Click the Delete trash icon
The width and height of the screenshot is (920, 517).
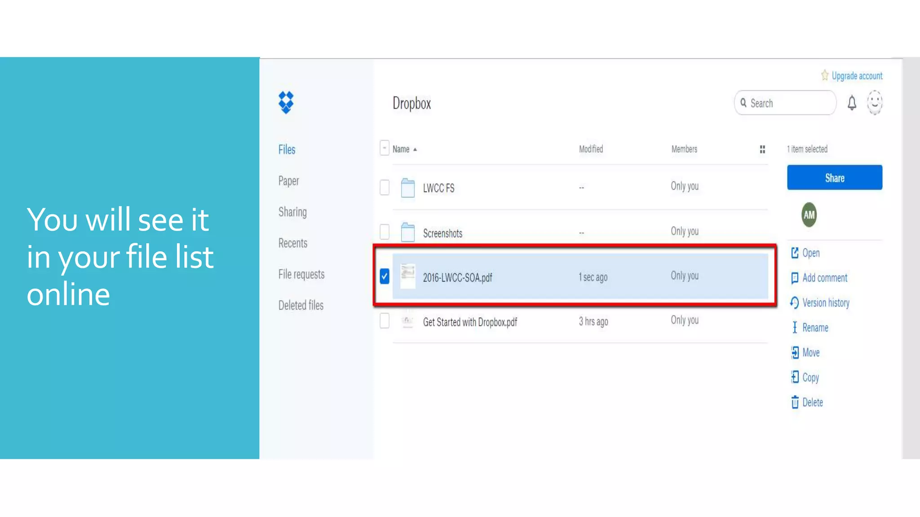coord(795,402)
